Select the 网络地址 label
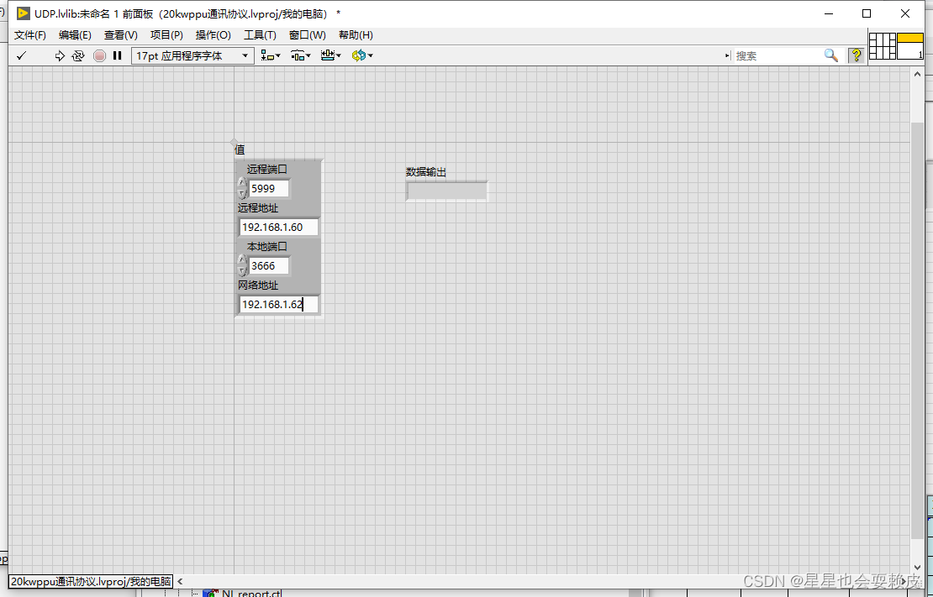The height and width of the screenshot is (597, 933). (258, 285)
